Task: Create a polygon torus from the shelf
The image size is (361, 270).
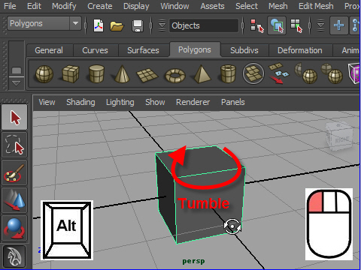Action: [175, 75]
